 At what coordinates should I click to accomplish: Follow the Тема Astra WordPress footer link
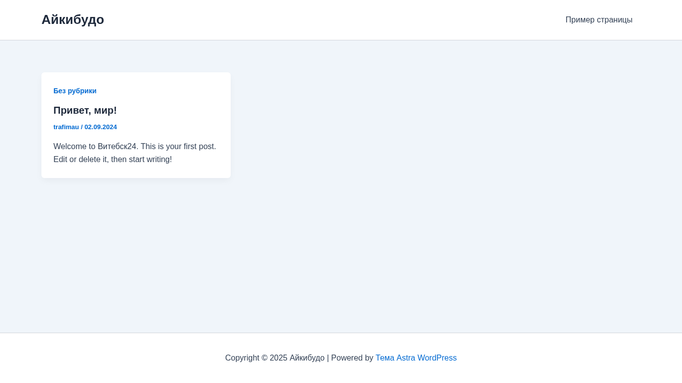416,358
